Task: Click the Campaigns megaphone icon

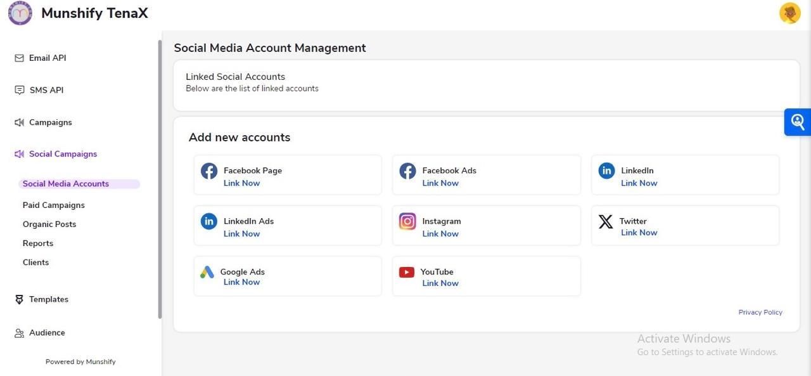Action: pyautogui.click(x=18, y=122)
